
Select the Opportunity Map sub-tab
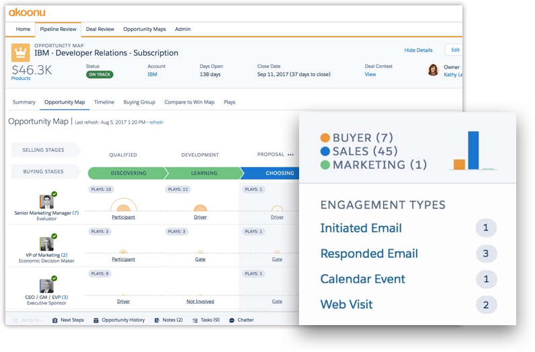coord(65,102)
